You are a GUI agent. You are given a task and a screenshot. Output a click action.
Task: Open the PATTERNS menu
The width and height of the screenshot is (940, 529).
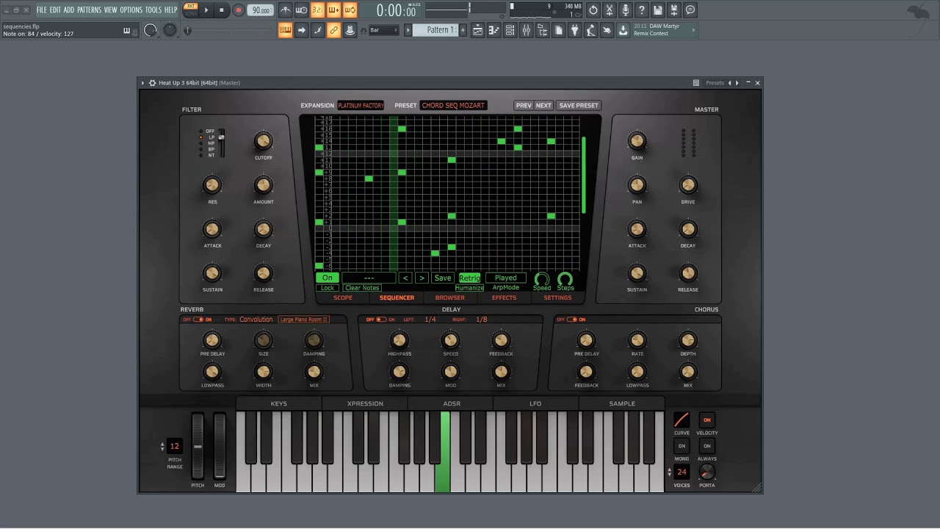(x=89, y=10)
